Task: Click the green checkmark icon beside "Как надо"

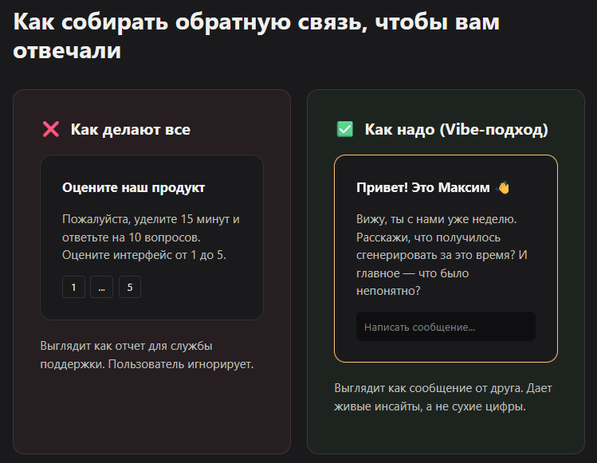Action: [x=345, y=129]
